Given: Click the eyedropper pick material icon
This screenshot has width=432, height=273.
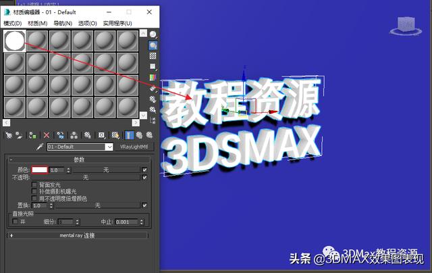Looking at the screenshot, I should tap(40, 147).
